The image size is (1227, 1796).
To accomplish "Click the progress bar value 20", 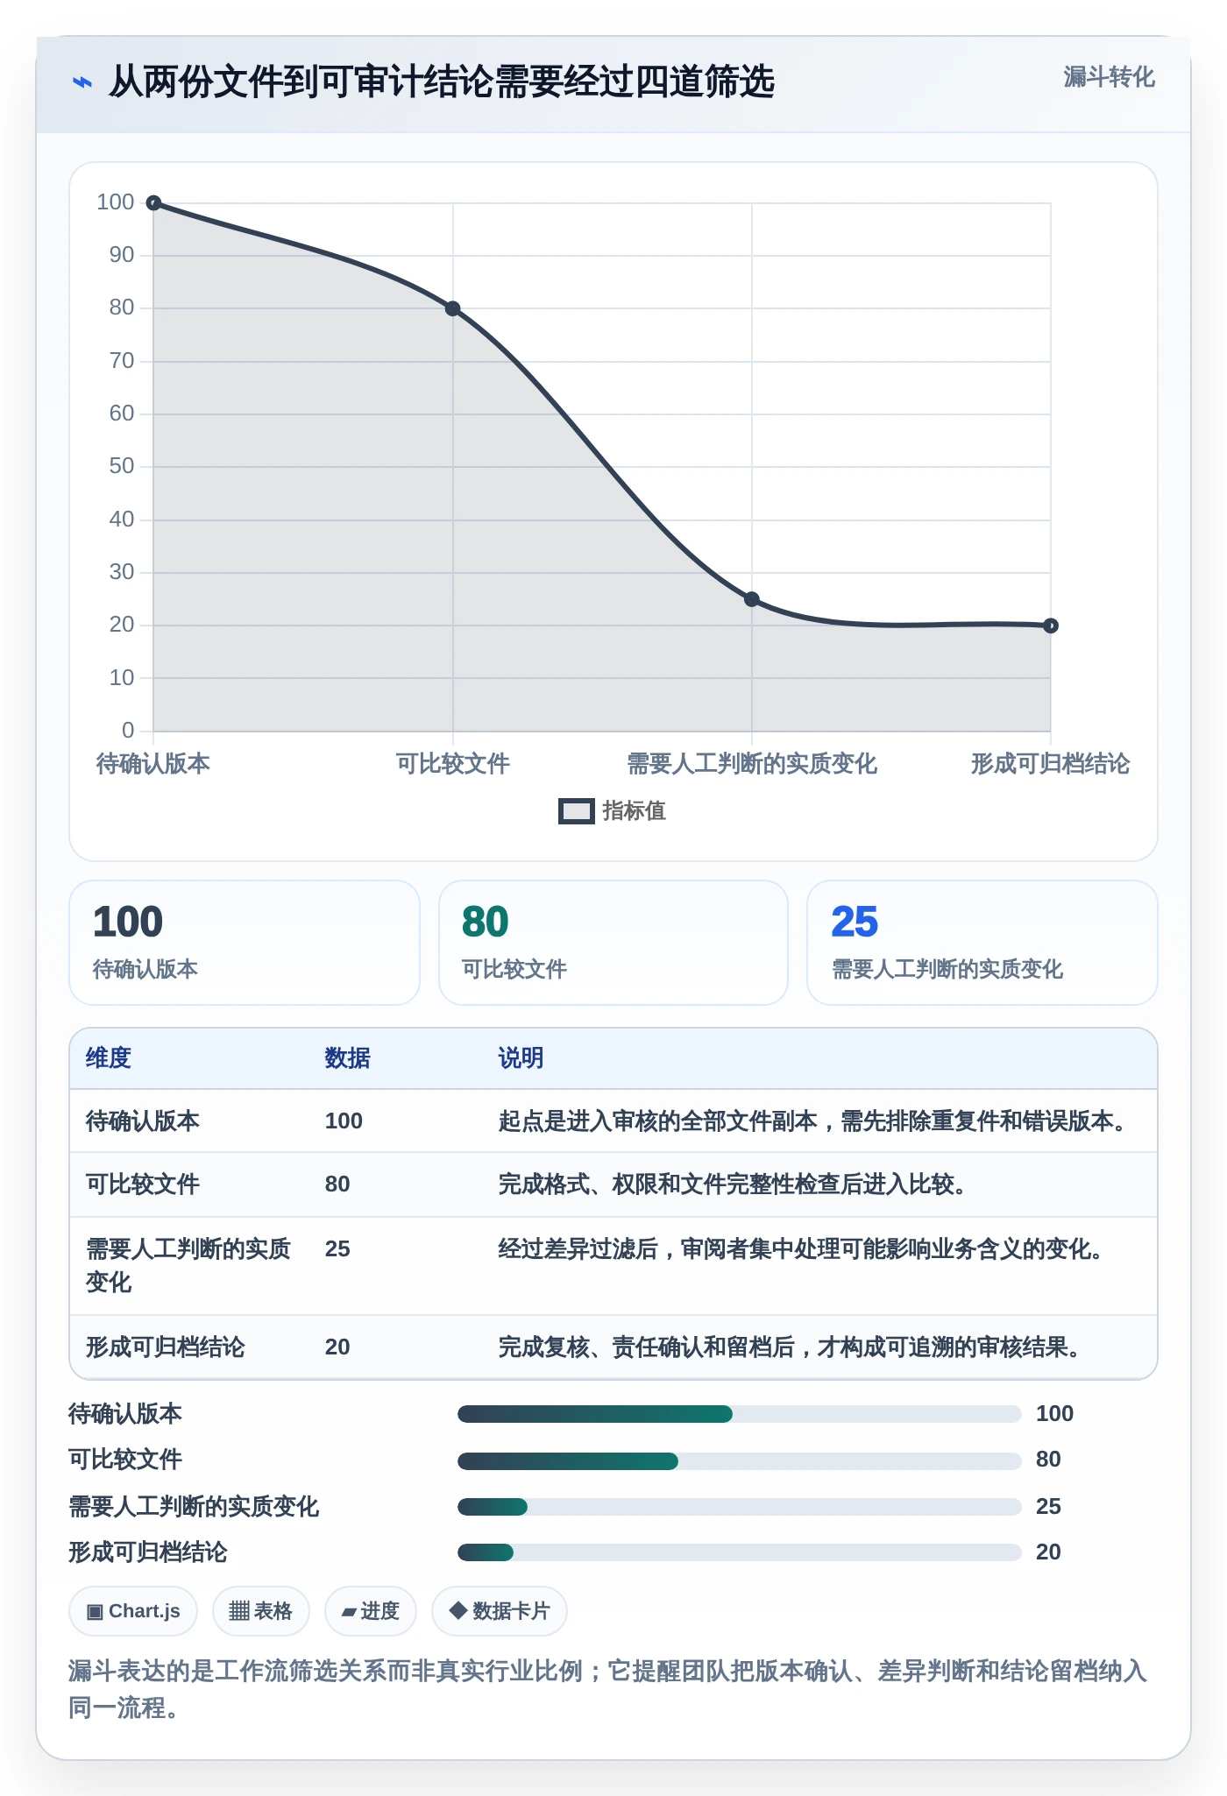I will click(x=1048, y=1552).
